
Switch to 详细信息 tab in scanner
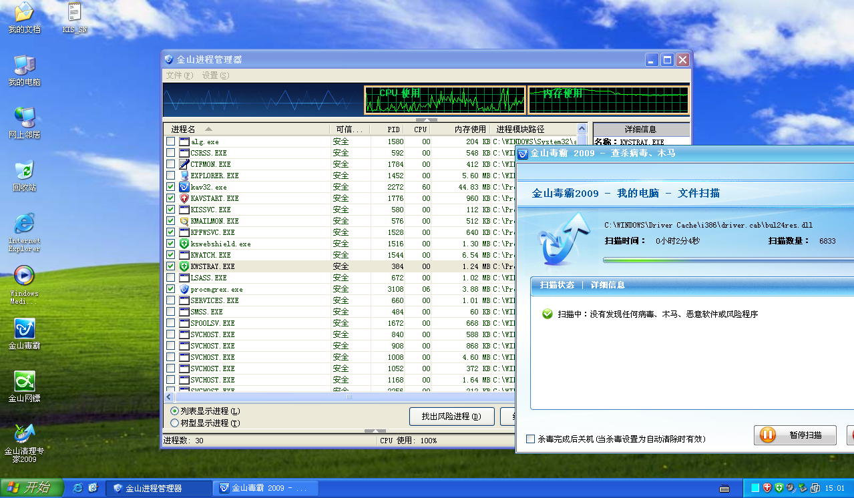click(x=608, y=285)
